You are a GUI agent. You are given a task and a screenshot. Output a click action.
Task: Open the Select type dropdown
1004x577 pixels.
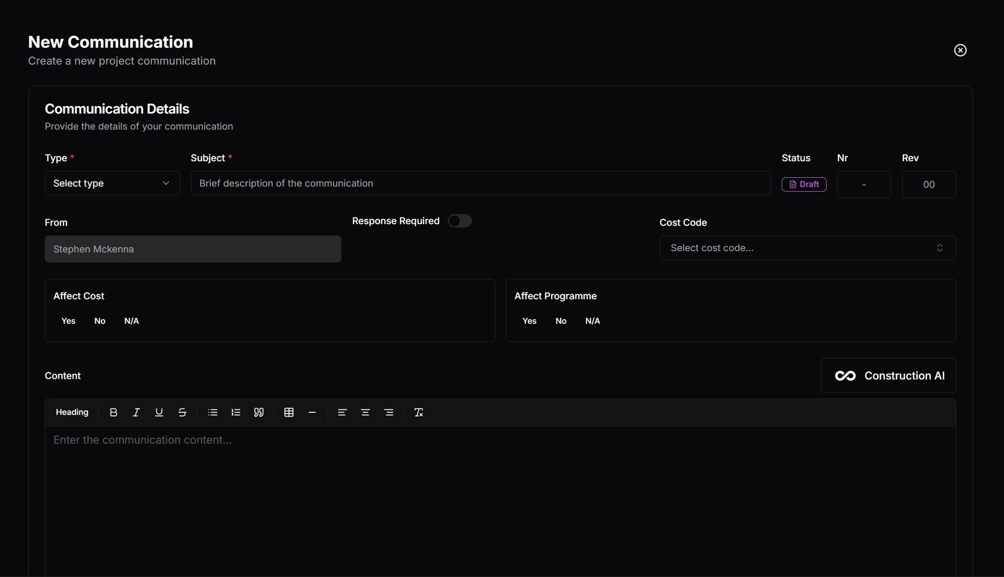(112, 183)
